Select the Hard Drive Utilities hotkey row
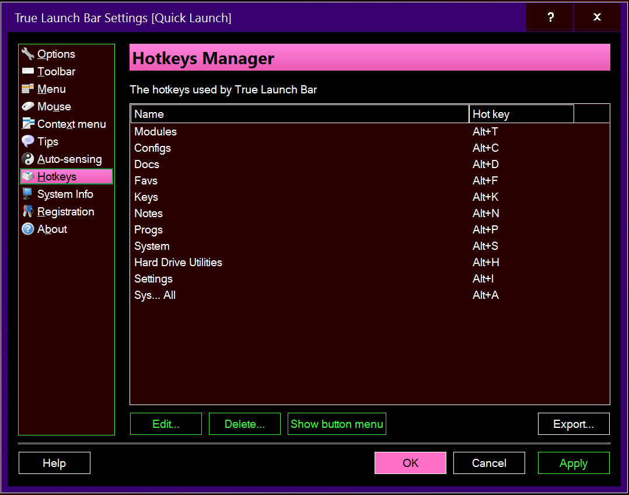This screenshot has width=629, height=495. pos(178,263)
